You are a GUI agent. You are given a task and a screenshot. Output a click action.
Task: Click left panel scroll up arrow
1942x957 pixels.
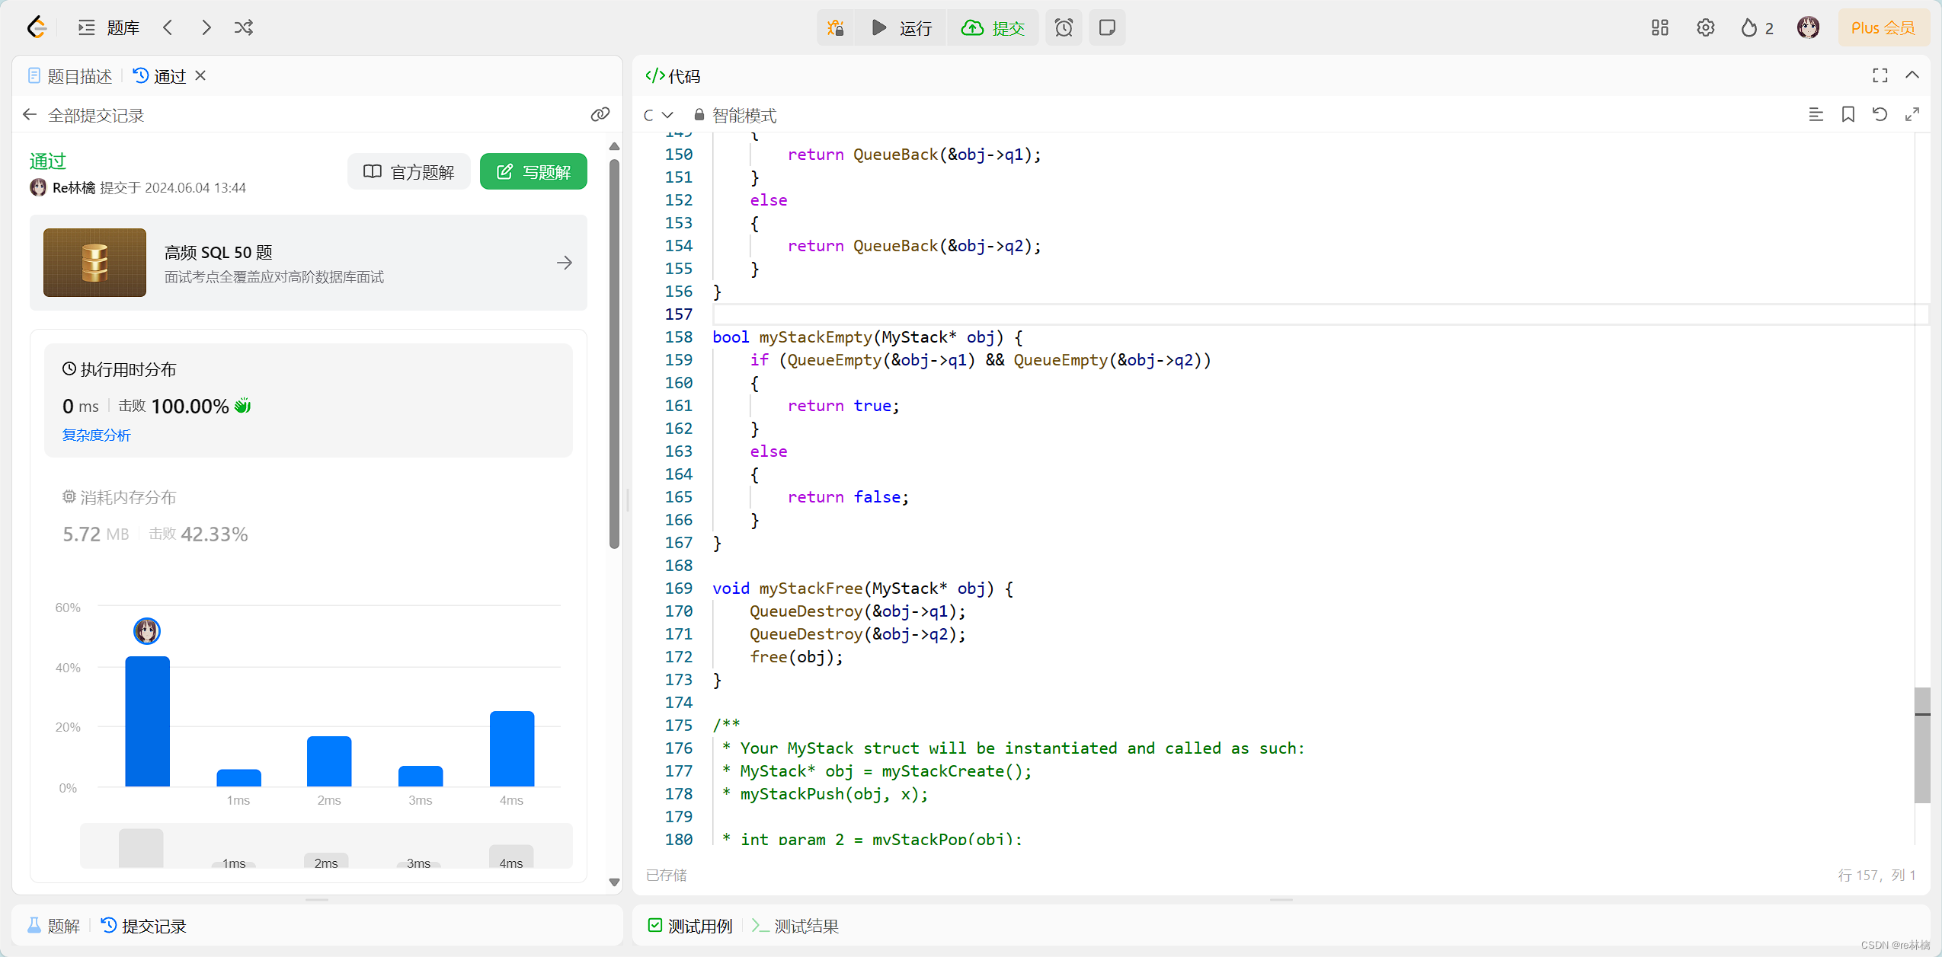point(614,146)
